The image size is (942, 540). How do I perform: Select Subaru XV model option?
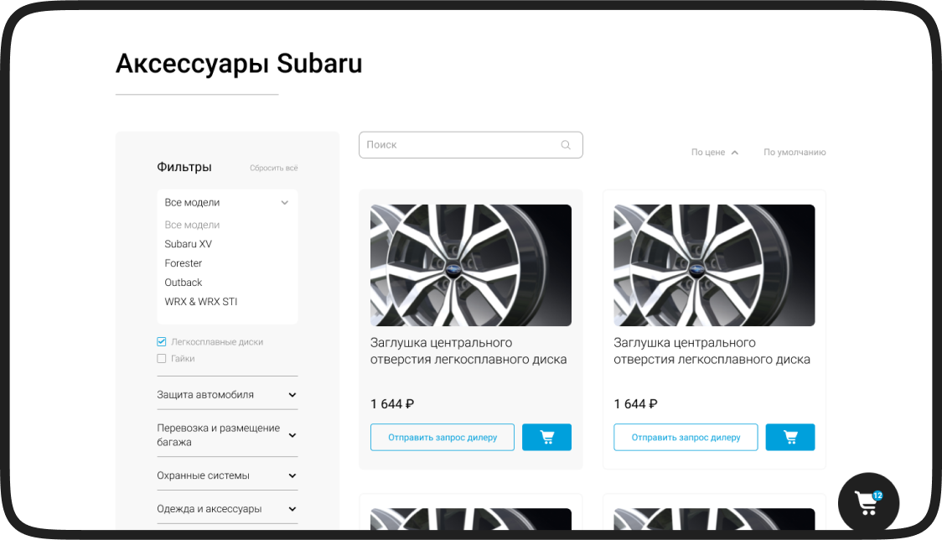(x=188, y=244)
